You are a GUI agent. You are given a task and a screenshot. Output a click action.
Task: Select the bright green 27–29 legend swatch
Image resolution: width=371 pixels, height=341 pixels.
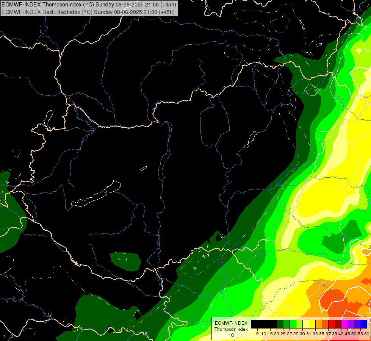click(x=293, y=324)
